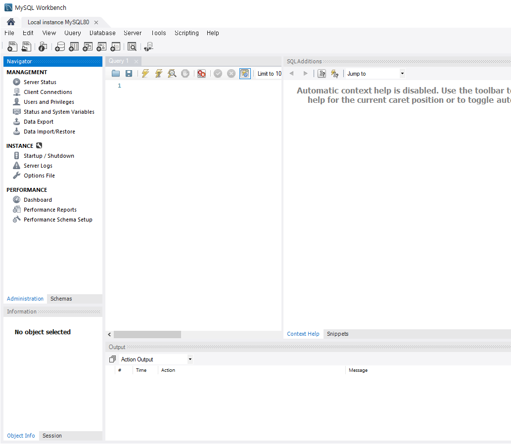Open the Help menu
Viewport: 511px width, 444px height.
pos(213,33)
